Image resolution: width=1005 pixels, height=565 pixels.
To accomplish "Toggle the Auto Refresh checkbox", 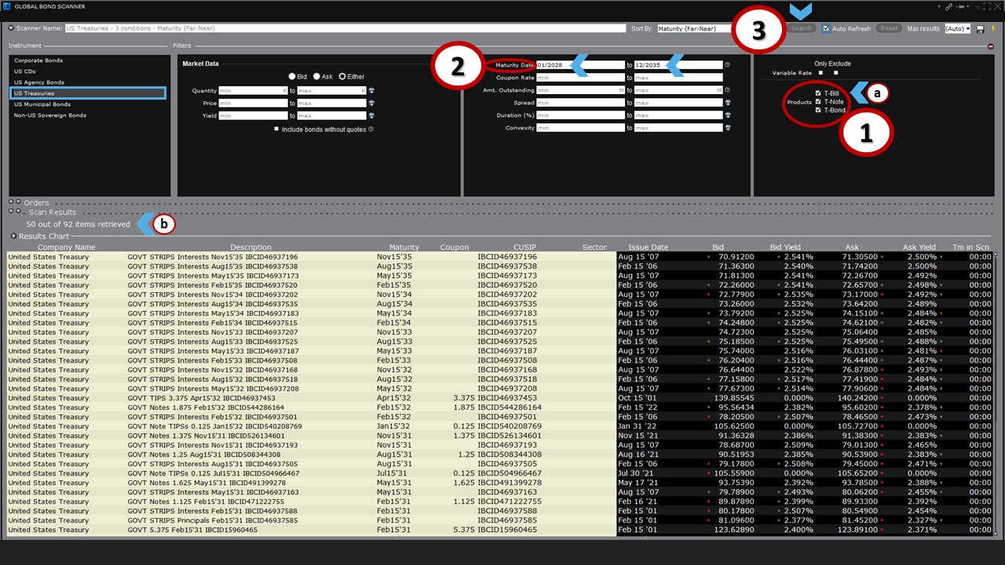I will pos(826,29).
